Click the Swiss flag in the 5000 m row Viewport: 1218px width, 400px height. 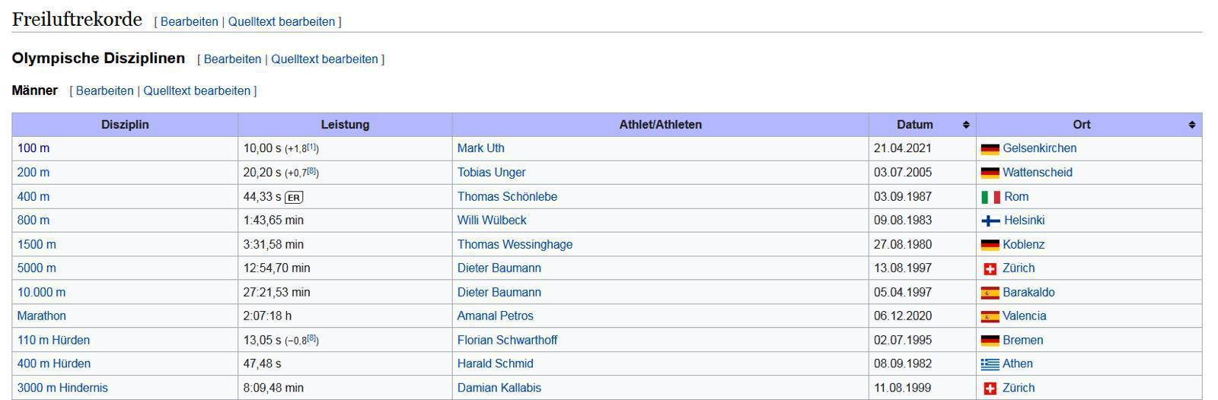coord(990,268)
